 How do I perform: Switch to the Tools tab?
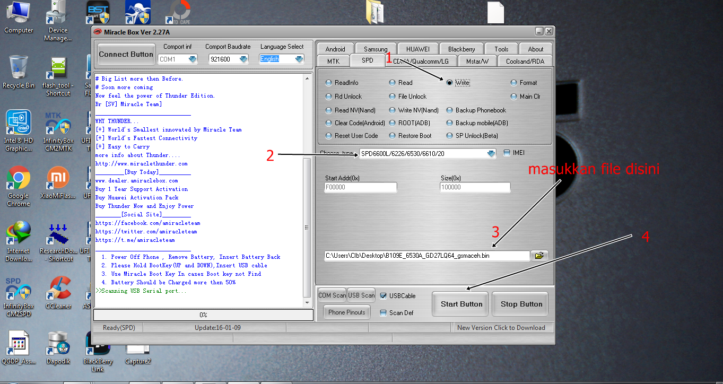pyautogui.click(x=501, y=49)
